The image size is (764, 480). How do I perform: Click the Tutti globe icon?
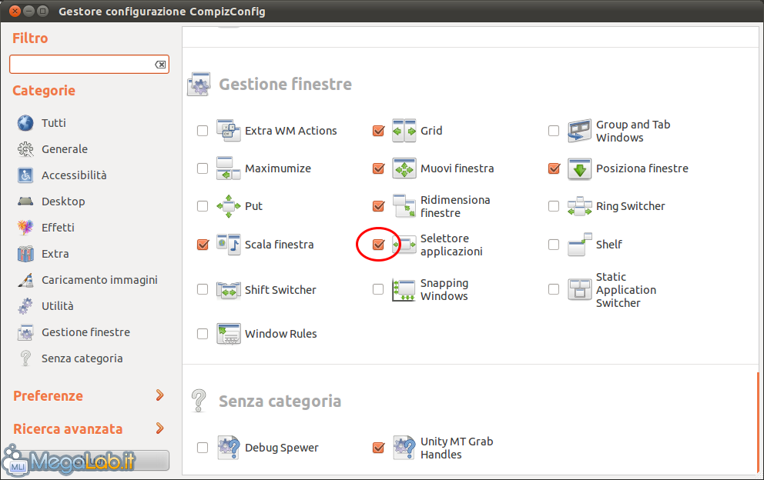25,122
